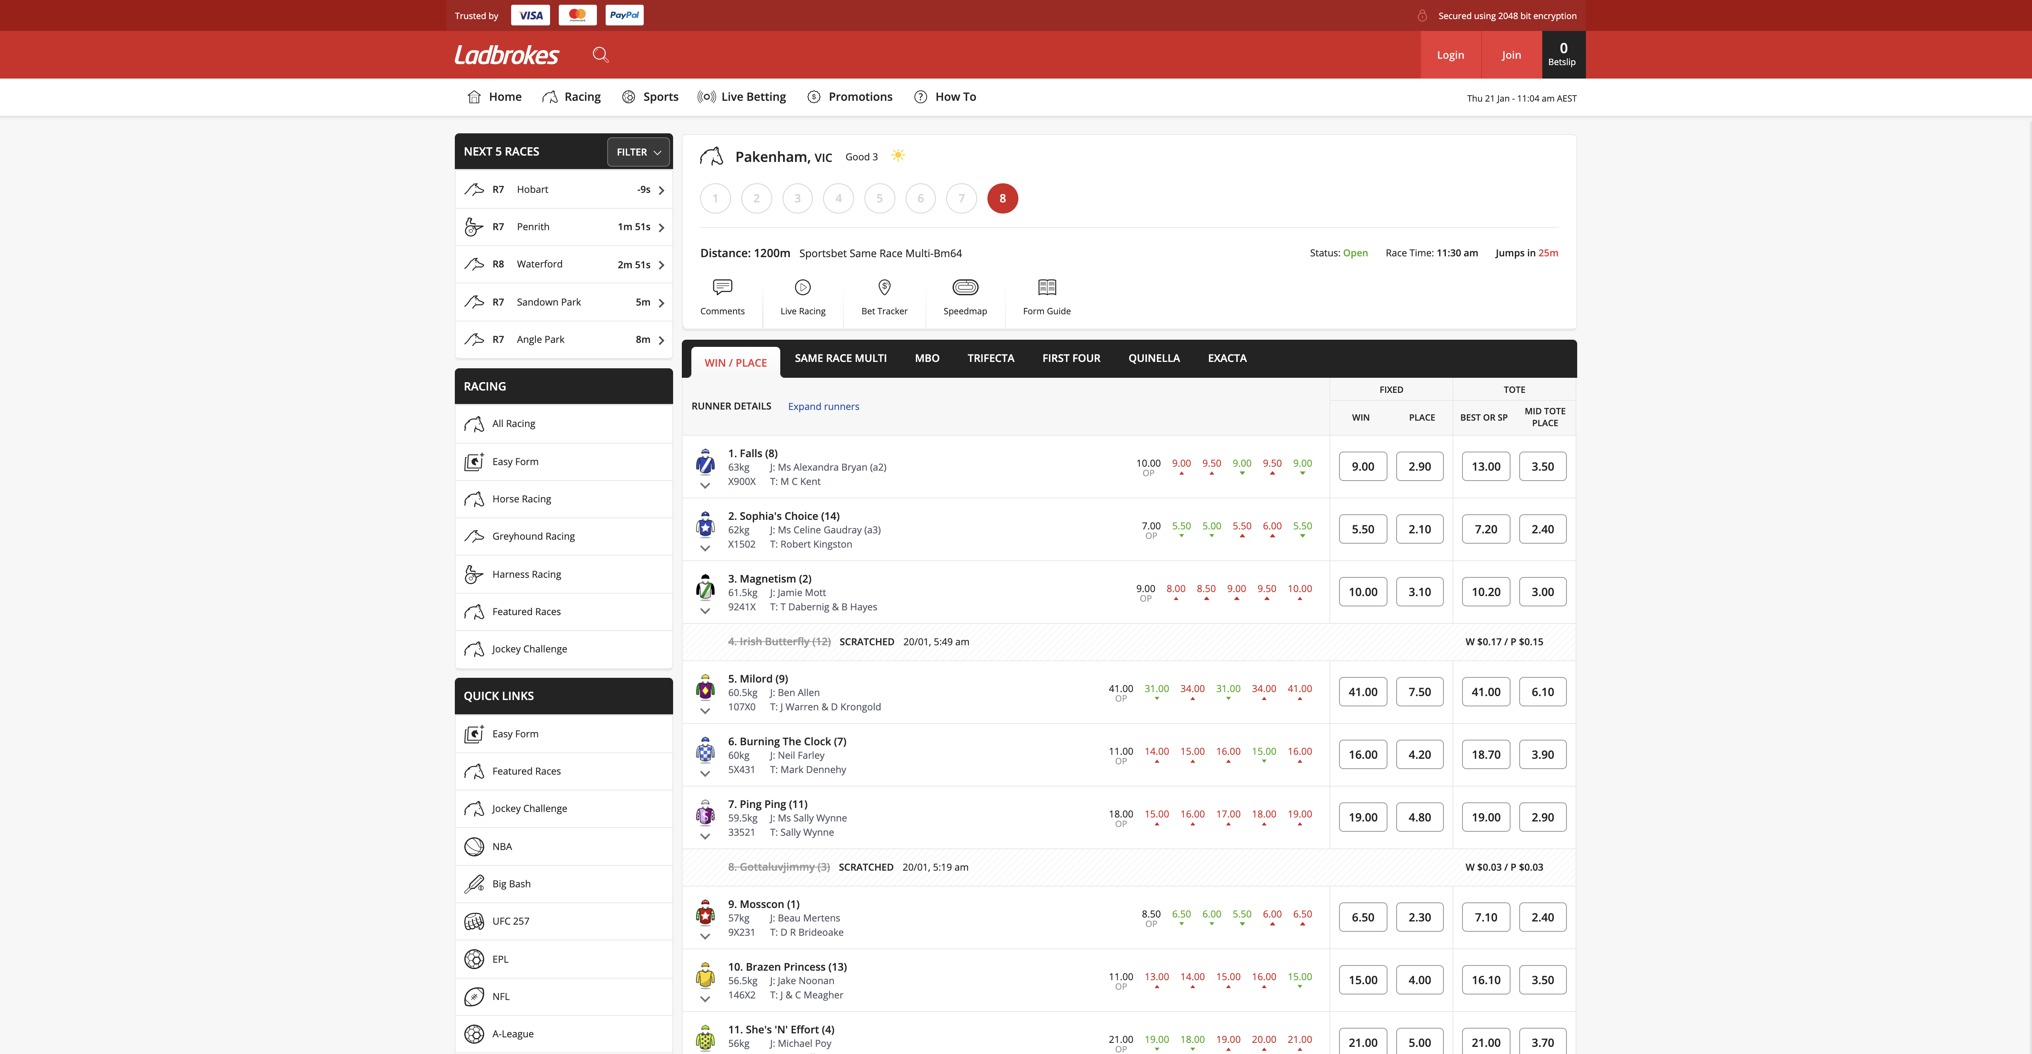The height and width of the screenshot is (1054, 2032).
Task: Expand Burning The Clock details chevron
Action: pos(705,774)
